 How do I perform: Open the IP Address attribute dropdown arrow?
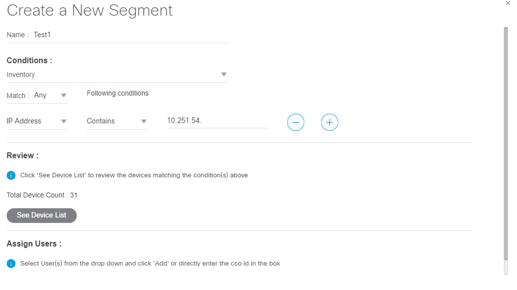[x=64, y=121]
